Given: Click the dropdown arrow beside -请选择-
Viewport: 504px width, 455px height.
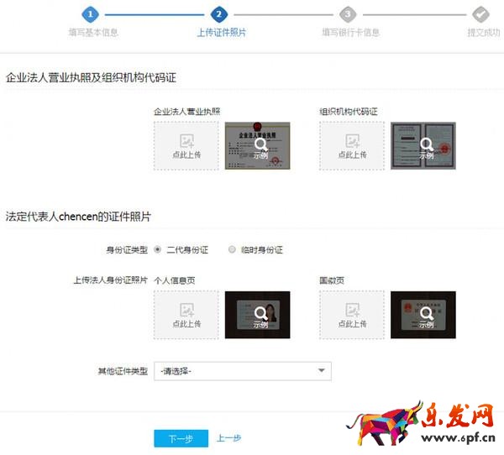Looking at the screenshot, I should pyautogui.click(x=321, y=371).
